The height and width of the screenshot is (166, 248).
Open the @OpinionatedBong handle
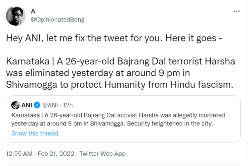coord(57,20)
